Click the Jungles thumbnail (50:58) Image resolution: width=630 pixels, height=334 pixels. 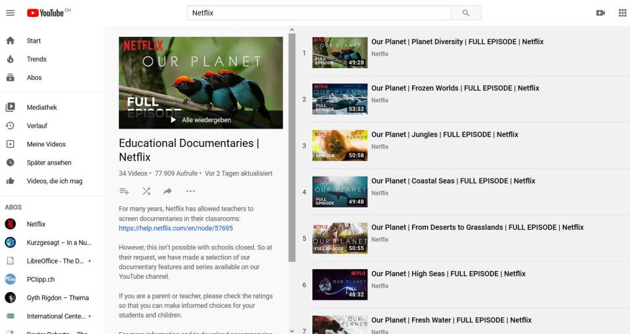[x=340, y=146]
